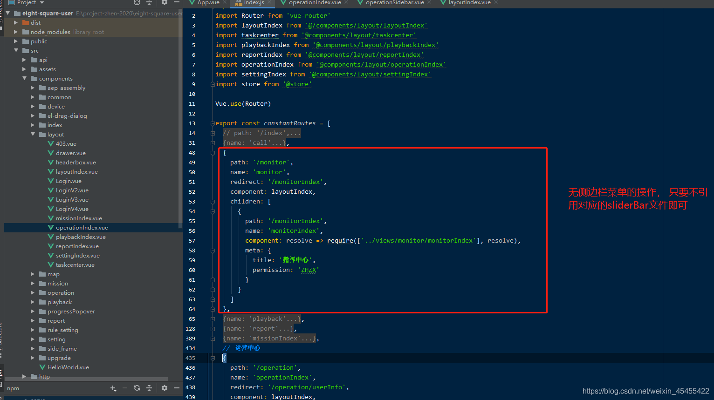Viewport: 714px width, 400px height.
Task: Collapse the src folder arrow
Action: coord(16,51)
